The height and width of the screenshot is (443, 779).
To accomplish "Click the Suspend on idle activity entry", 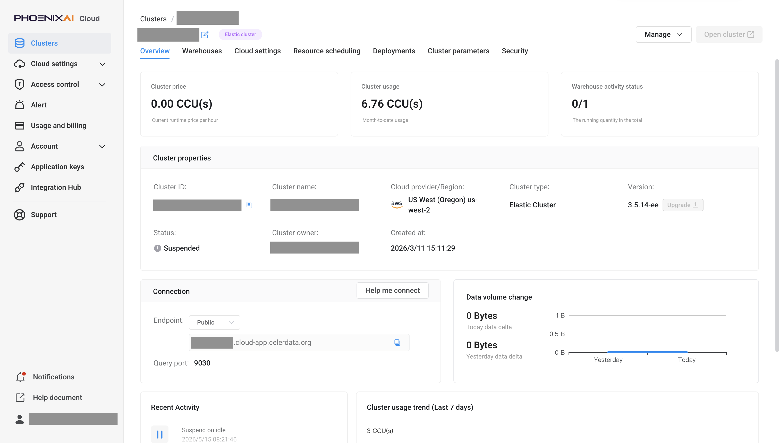I will pos(209,434).
